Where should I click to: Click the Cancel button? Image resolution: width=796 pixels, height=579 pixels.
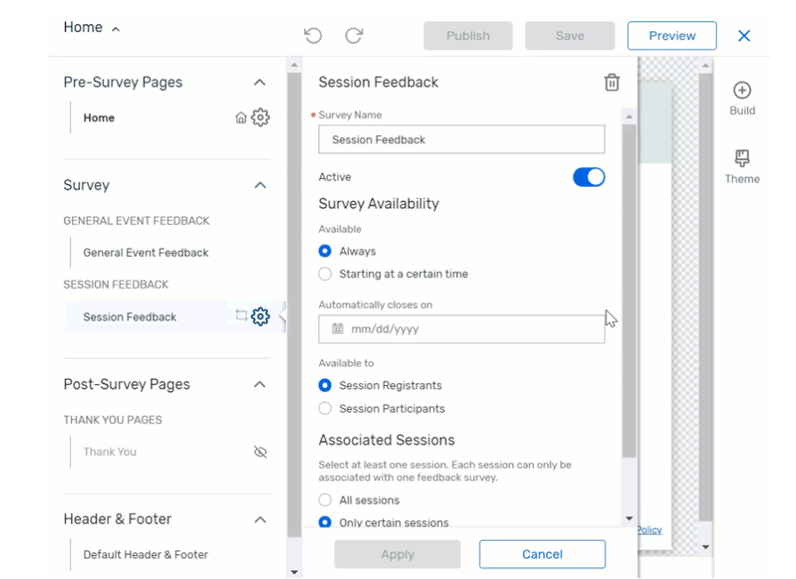(542, 553)
